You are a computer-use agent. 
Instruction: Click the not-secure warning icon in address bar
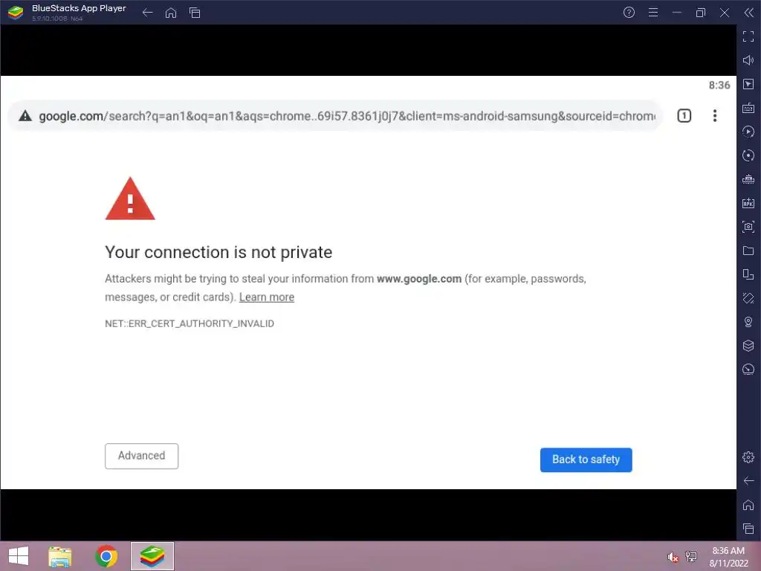25,115
